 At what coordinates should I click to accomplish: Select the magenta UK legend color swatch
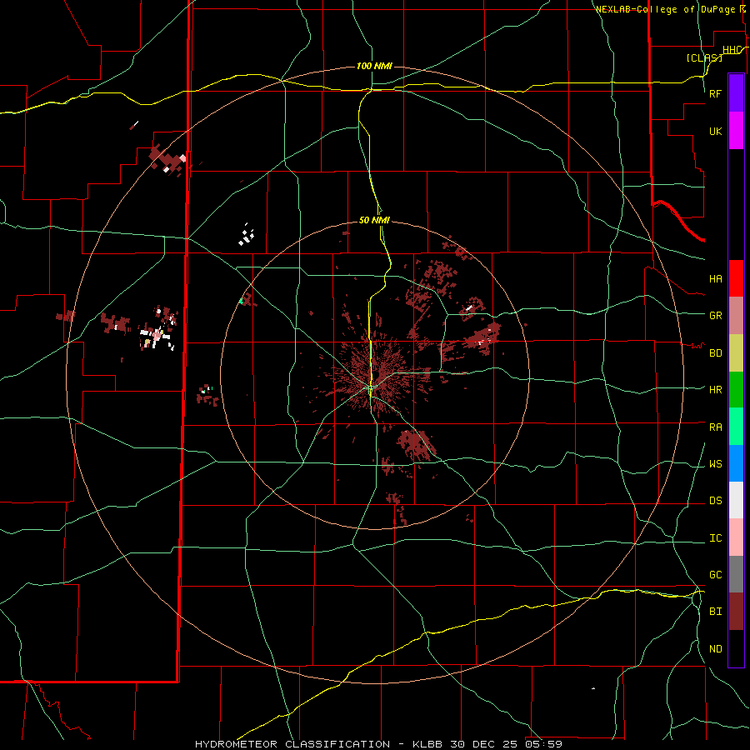(x=736, y=131)
